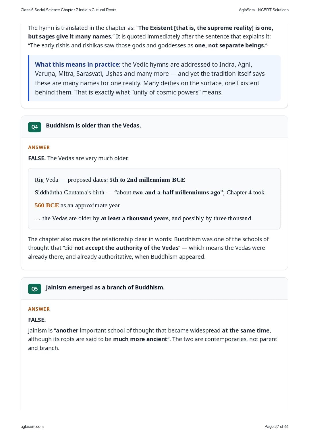Click the highlighted '560 BCE' text
Image resolution: width=309 pixels, height=437 pixels.
(47, 205)
